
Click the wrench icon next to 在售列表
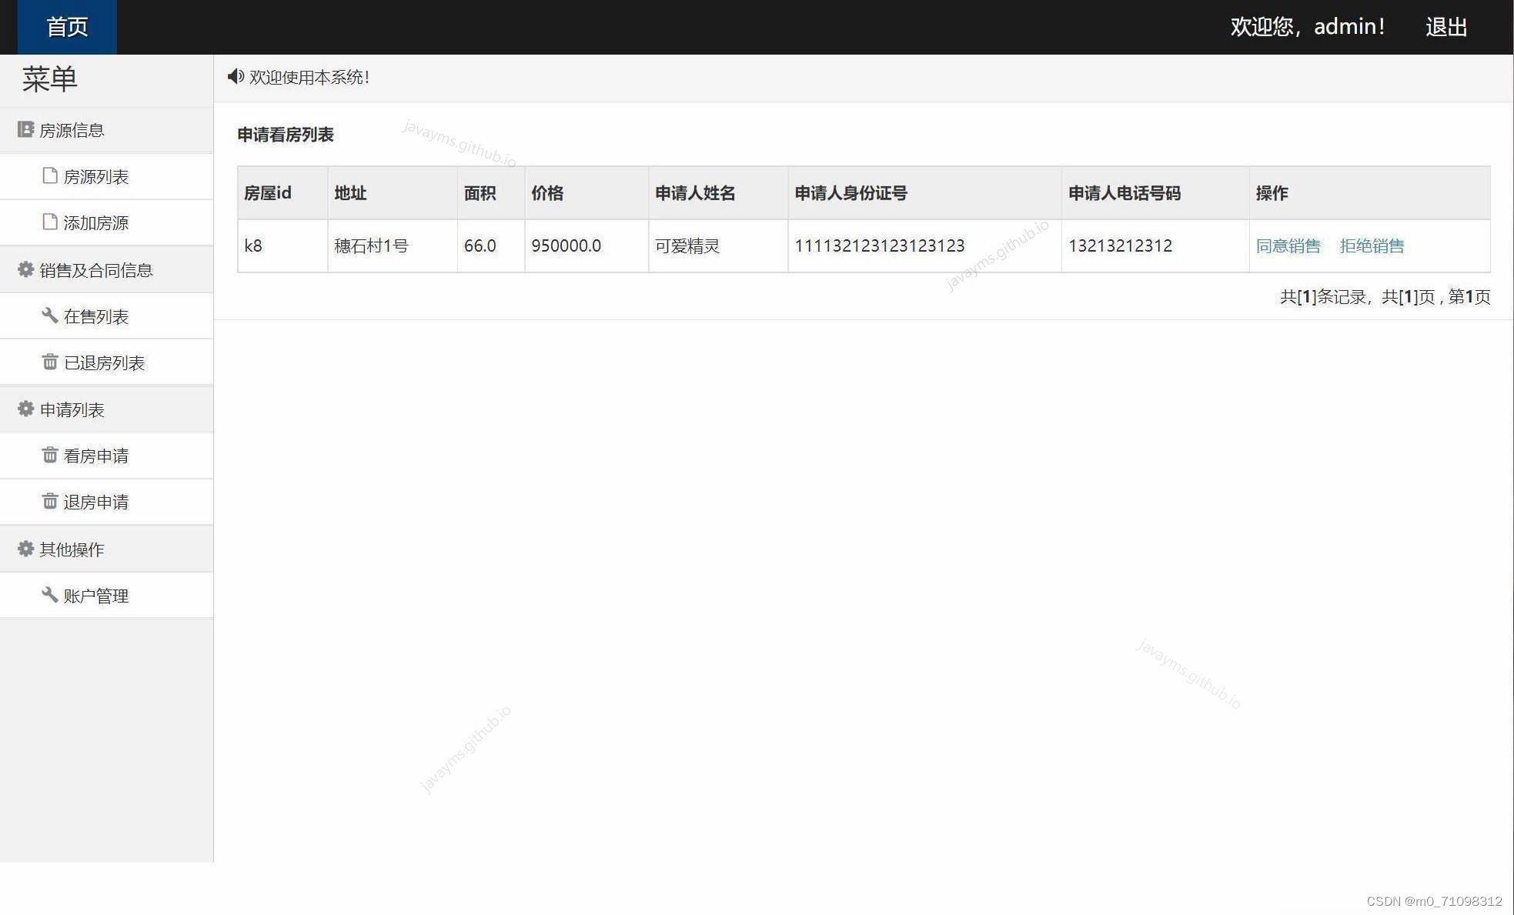tap(50, 316)
